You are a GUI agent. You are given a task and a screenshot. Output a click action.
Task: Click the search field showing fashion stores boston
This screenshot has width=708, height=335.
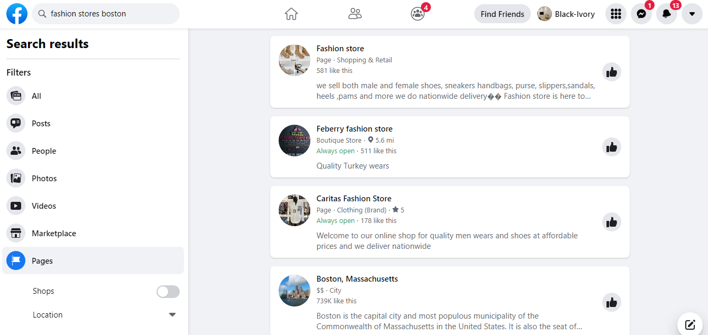[x=106, y=14]
